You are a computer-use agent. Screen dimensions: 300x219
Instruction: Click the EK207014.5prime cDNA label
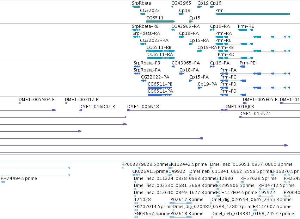(153, 207)
